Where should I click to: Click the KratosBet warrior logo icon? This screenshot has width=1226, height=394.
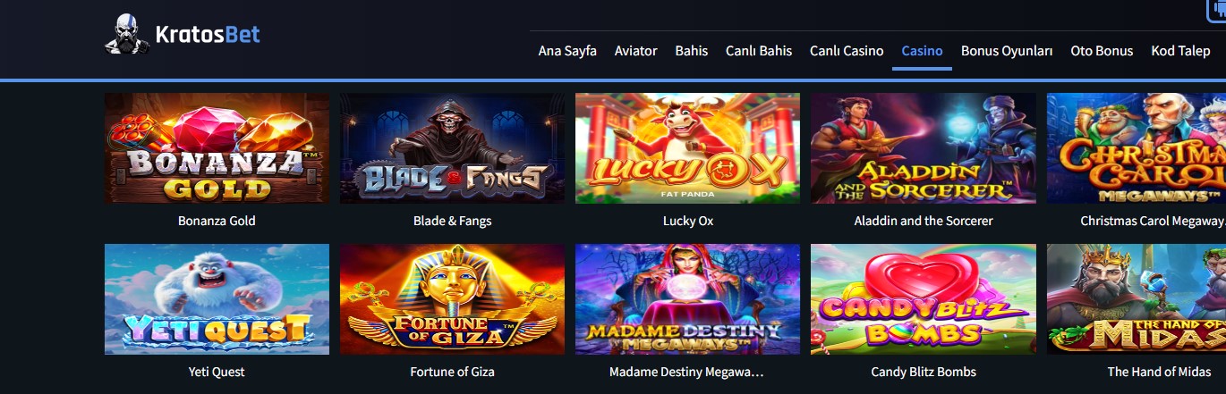(127, 35)
